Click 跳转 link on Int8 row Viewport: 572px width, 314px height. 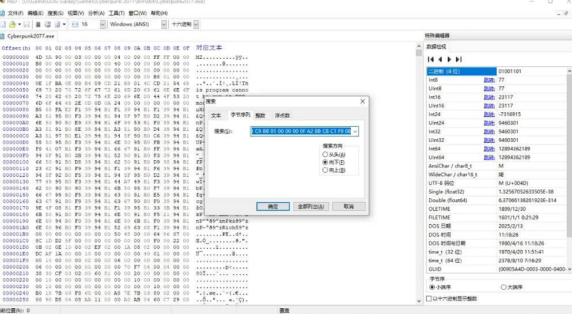pos(489,80)
